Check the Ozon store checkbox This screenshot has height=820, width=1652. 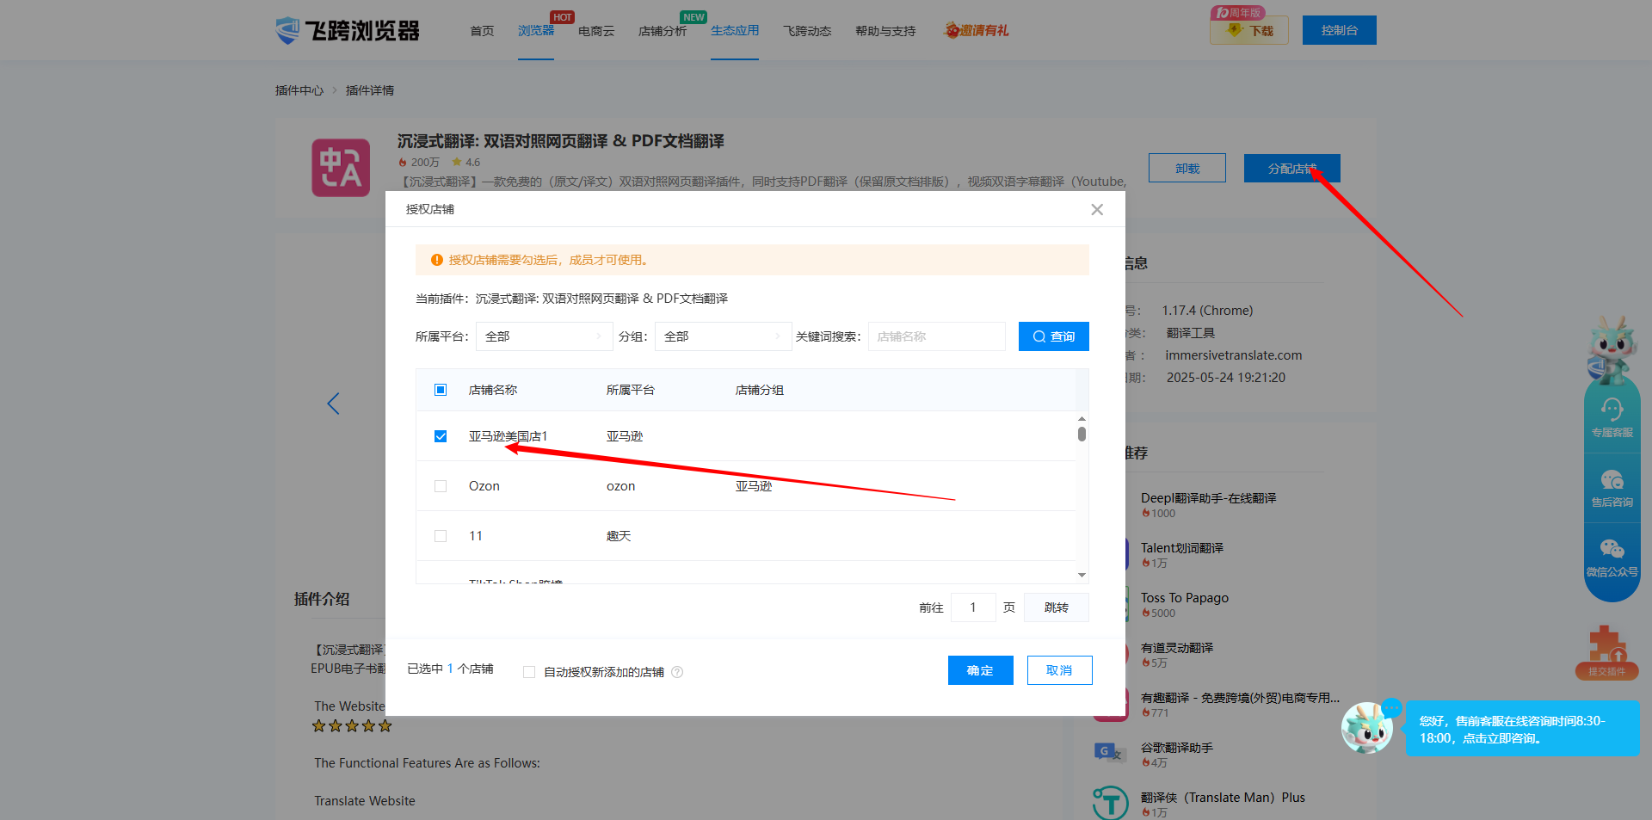point(441,486)
